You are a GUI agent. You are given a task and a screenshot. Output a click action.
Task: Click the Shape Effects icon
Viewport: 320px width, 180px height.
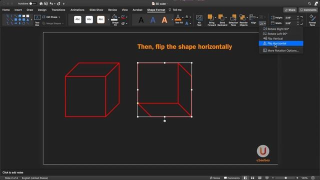(x=123, y=23)
